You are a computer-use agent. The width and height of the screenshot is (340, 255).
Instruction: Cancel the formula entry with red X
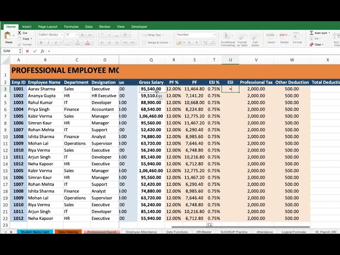[x=27, y=51]
